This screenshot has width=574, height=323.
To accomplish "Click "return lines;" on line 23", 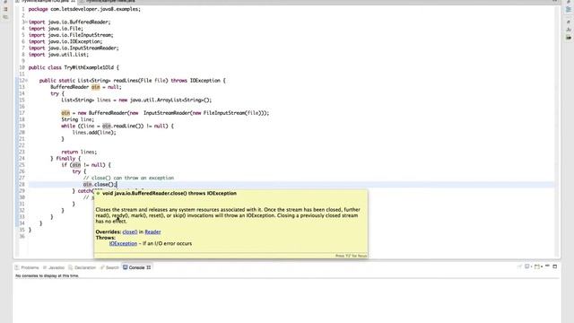I will 79,152.
